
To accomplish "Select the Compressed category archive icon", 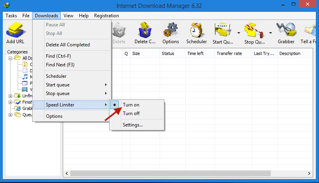I will point(25,64).
